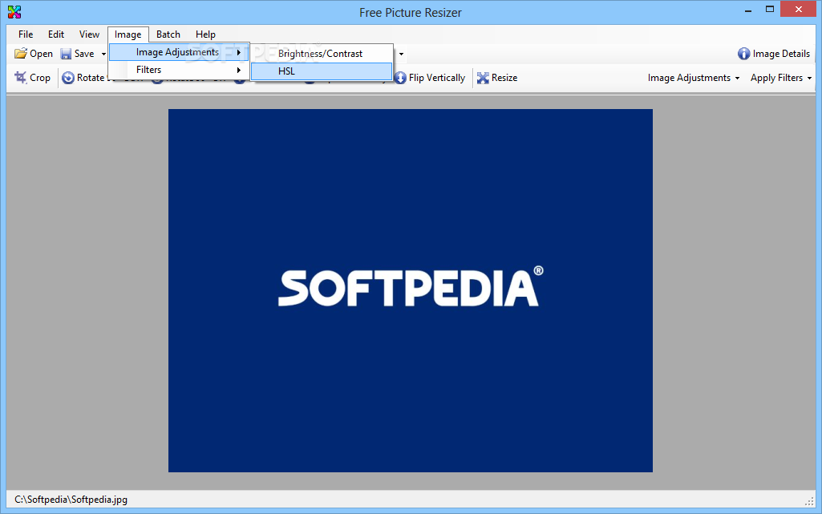Image resolution: width=822 pixels, height=514 pixels.
Task: Click the Save floppy disk icon
Action: click(66, 54)
